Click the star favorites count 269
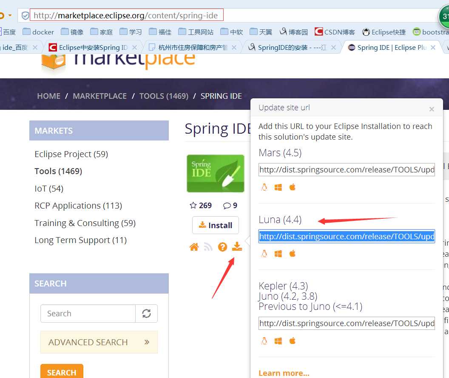 (201, 206)
